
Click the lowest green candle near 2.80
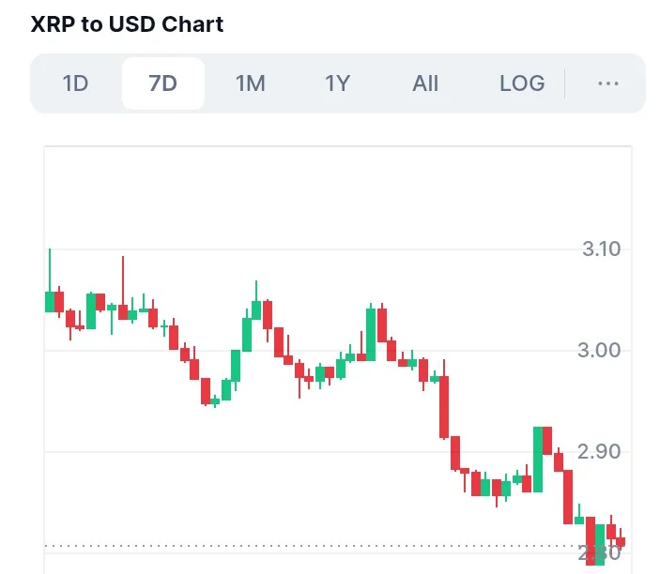[x=600, y=544]
